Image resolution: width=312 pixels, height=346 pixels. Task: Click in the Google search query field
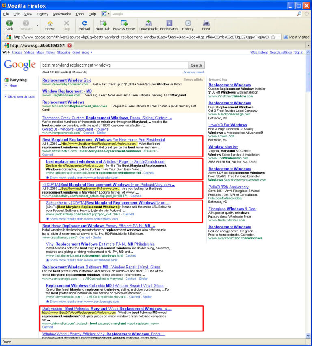pos(115,65)
